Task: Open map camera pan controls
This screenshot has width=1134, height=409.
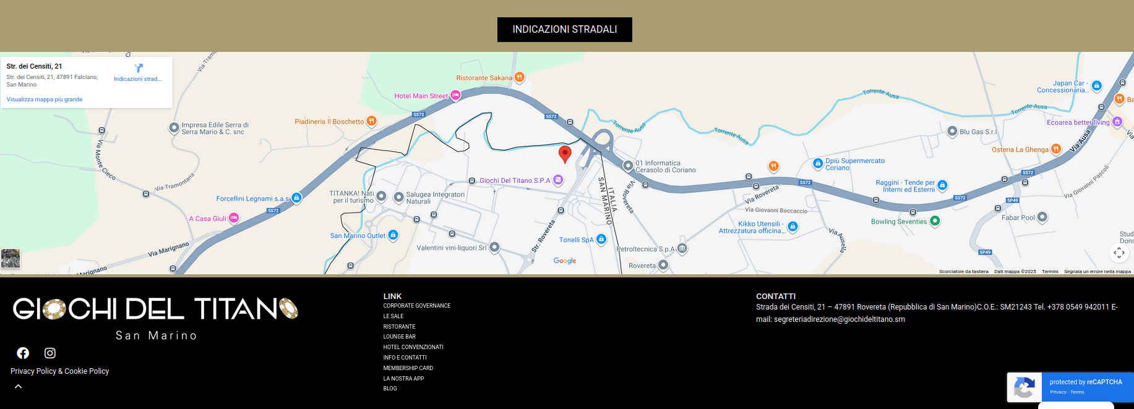Action: click(1119, 252)
